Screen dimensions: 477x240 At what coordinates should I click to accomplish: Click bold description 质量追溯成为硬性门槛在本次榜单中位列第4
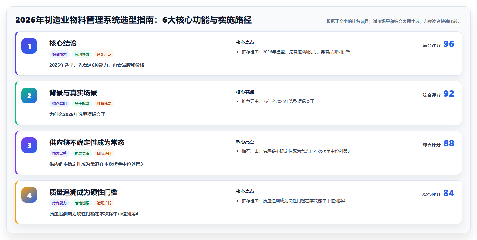94,214
